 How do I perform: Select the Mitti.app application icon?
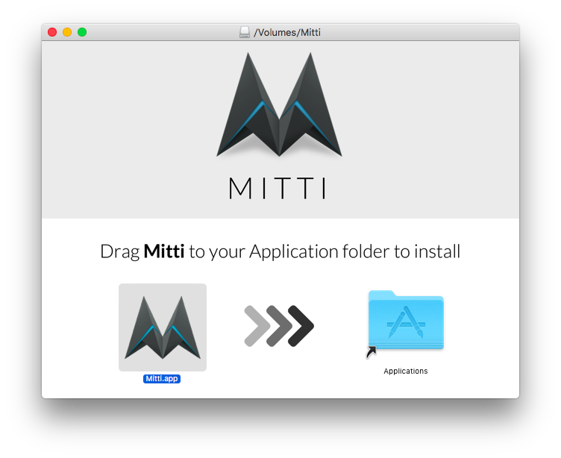tap(163, 327)
